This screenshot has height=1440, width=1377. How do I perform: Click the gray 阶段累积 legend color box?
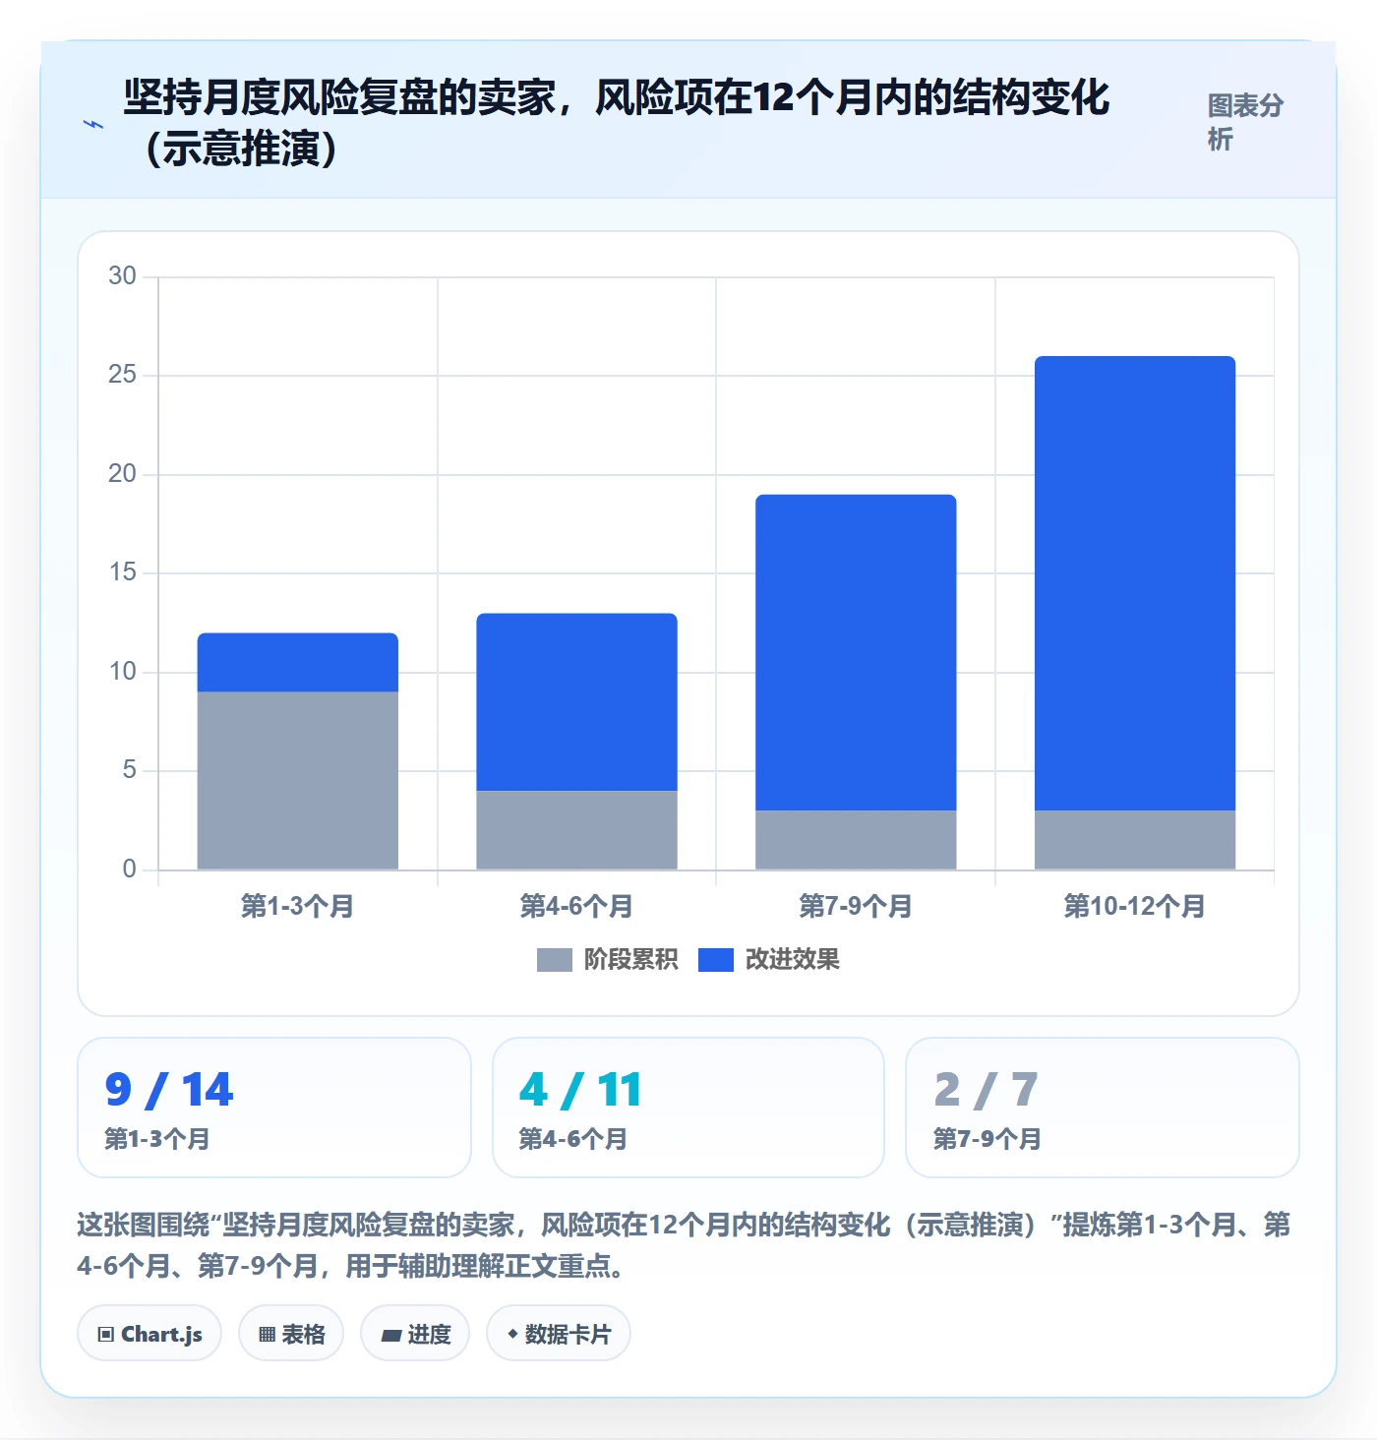[x=554, y=960]
